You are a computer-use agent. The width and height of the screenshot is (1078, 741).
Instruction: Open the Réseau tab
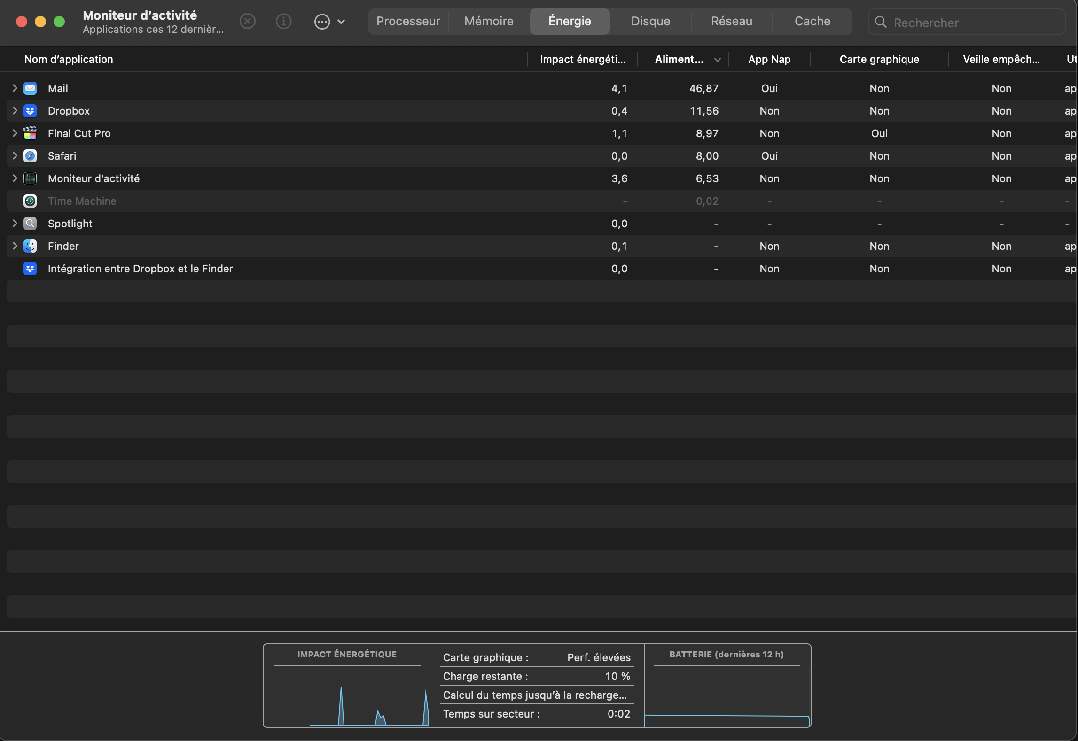[731, 21]
